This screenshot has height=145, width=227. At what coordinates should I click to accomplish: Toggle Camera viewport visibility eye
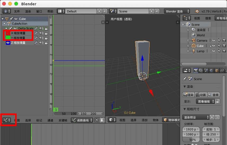pos(214,40)
